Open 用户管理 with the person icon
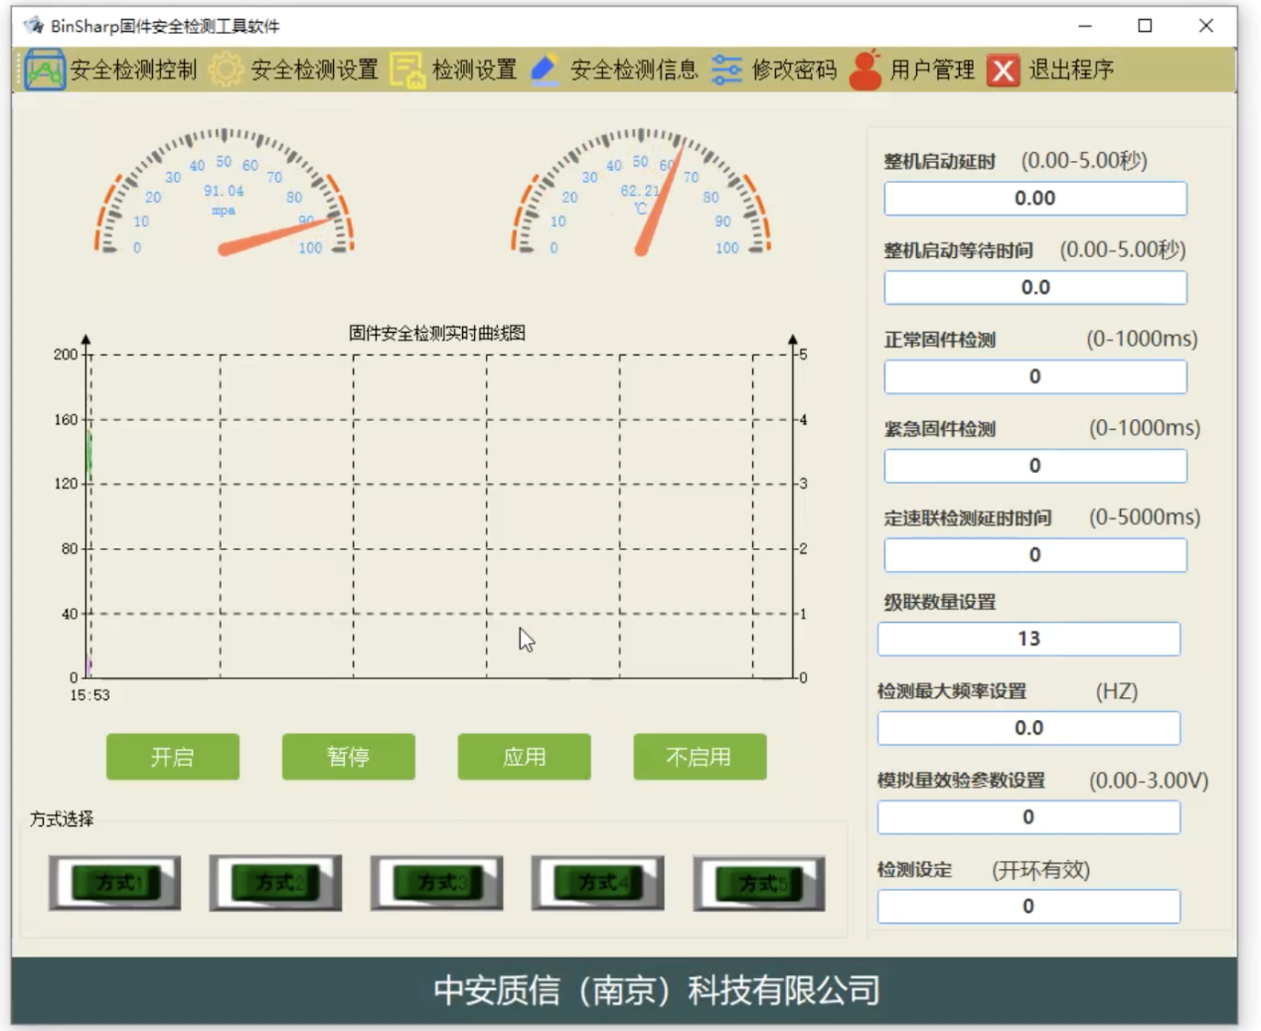The image size is (1261, 1031). (865, 69)
